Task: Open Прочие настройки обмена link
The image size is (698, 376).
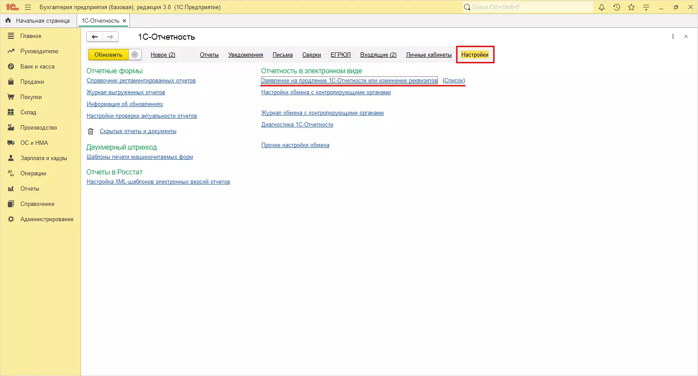Action: click(x=295, y=145)
